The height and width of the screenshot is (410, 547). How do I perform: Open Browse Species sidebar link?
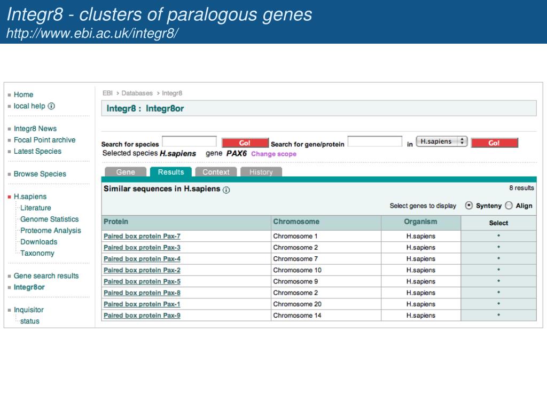[x=40, y=174]
